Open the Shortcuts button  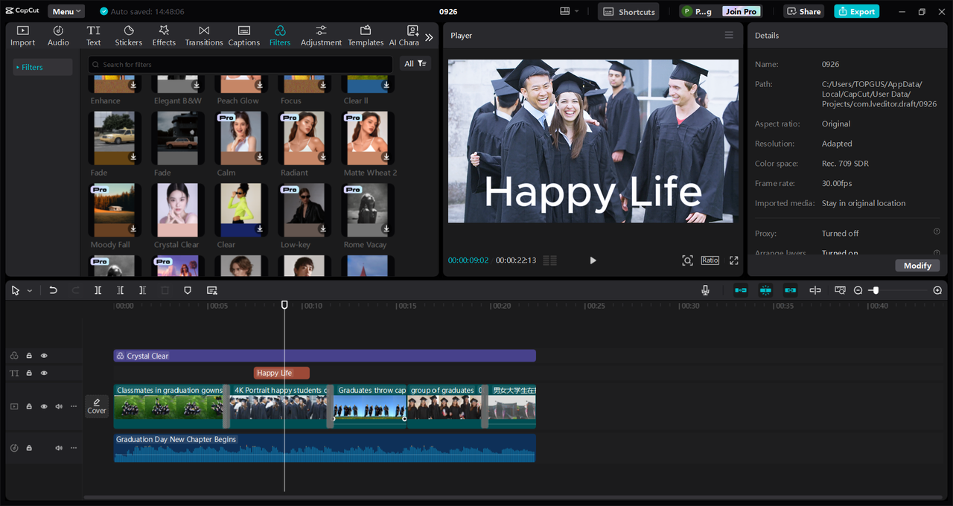[628, 11]
